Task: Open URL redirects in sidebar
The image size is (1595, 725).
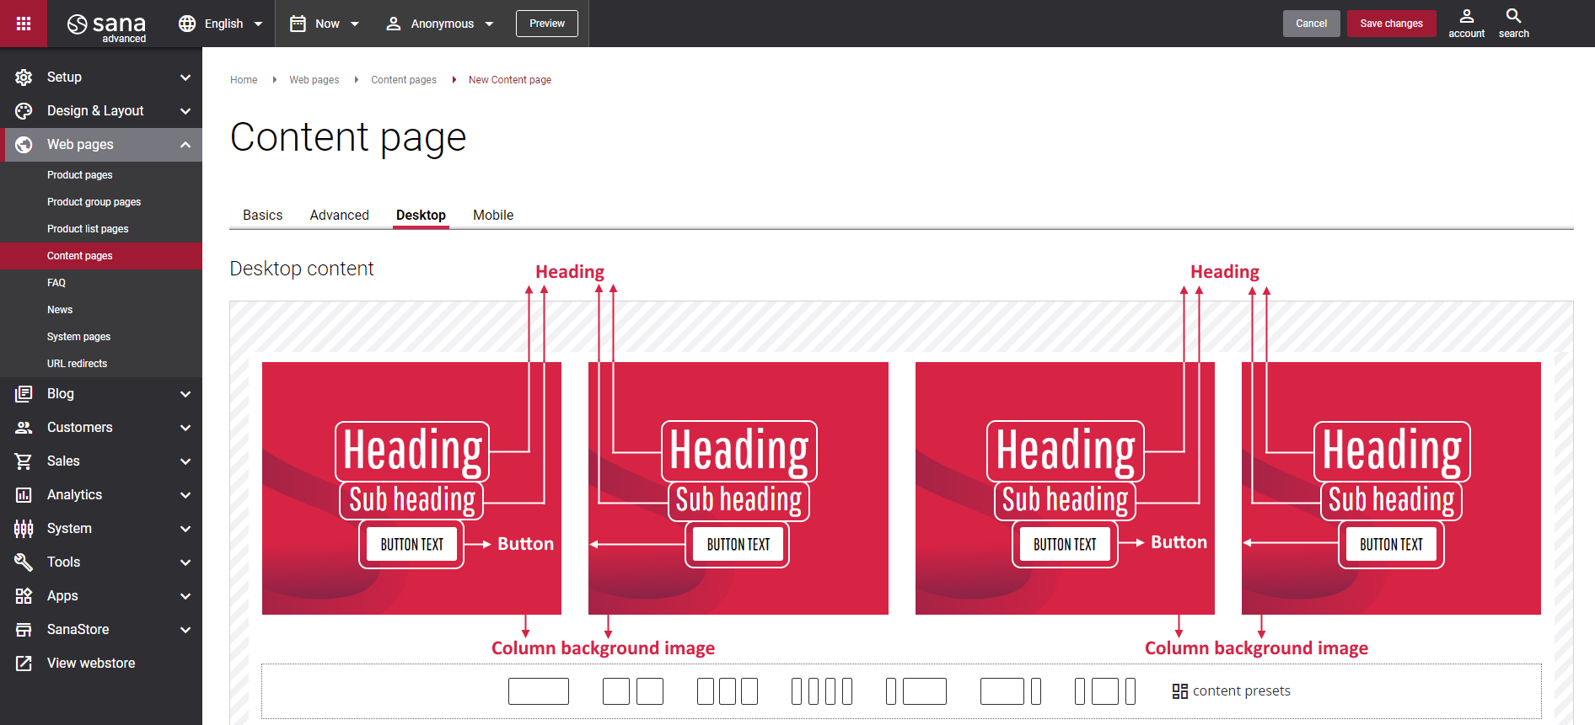Action: click(77, 364)
